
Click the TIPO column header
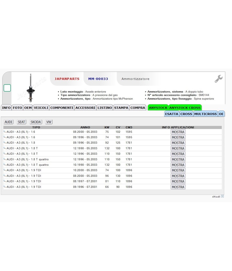tap(36, 127)
